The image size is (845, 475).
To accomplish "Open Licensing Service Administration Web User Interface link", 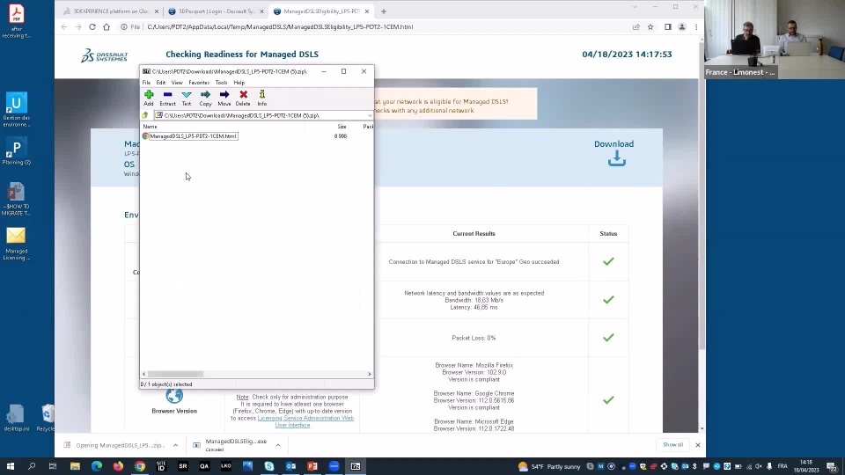I will point(305,421).
